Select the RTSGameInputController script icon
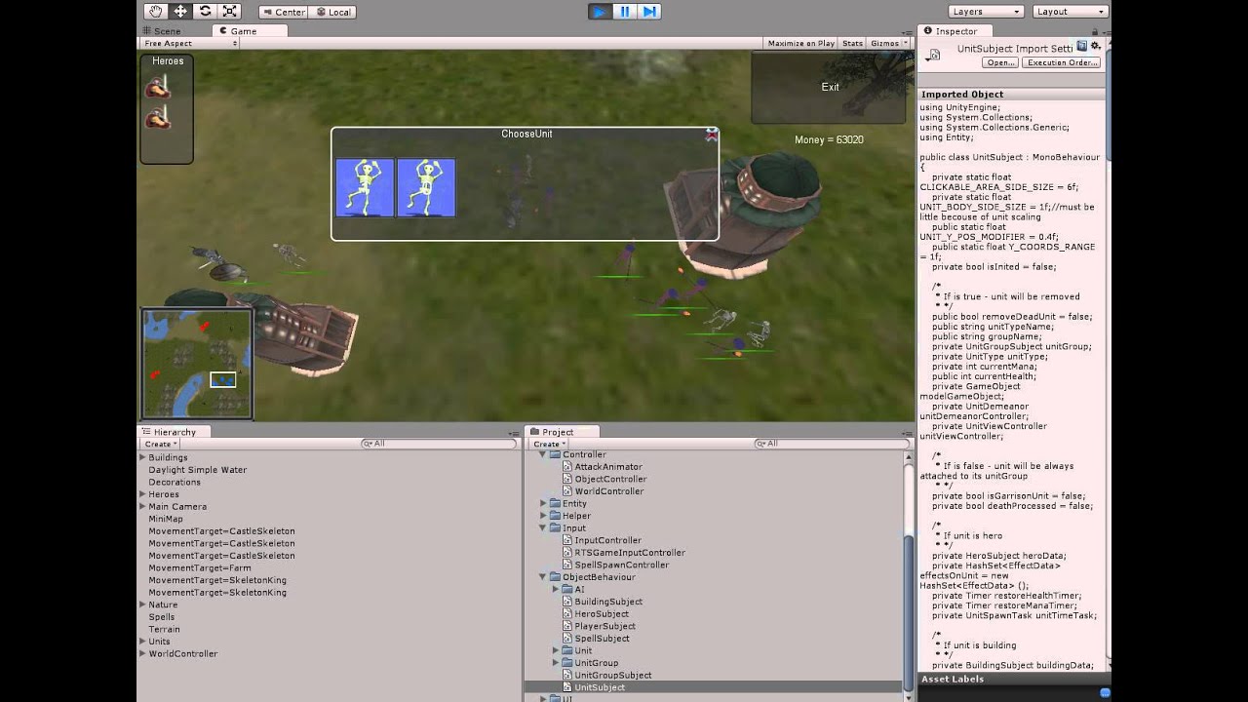This screenshot has height=702, width=1248. (x=567, y=552)
